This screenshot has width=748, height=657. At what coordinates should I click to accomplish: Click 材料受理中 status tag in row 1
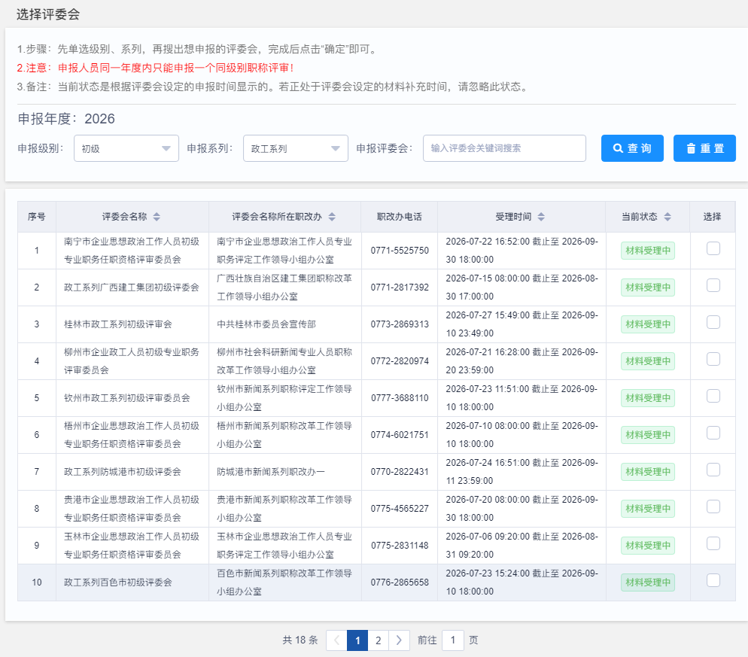(648, 251)
